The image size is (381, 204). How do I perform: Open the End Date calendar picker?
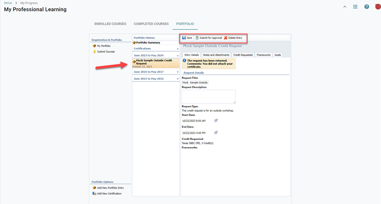(x=216, y=133)
